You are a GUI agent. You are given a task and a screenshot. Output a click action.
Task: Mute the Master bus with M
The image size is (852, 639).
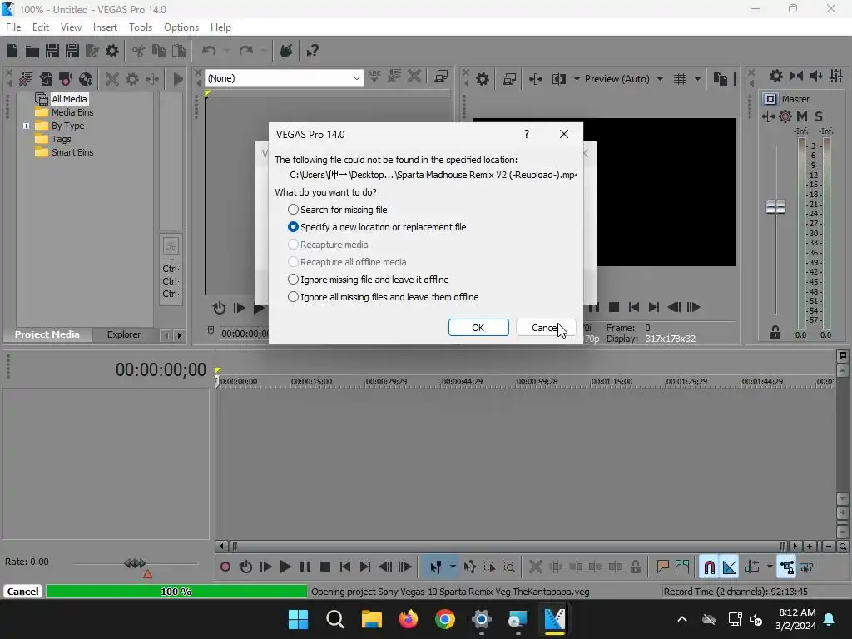click(x=802, y=116)
